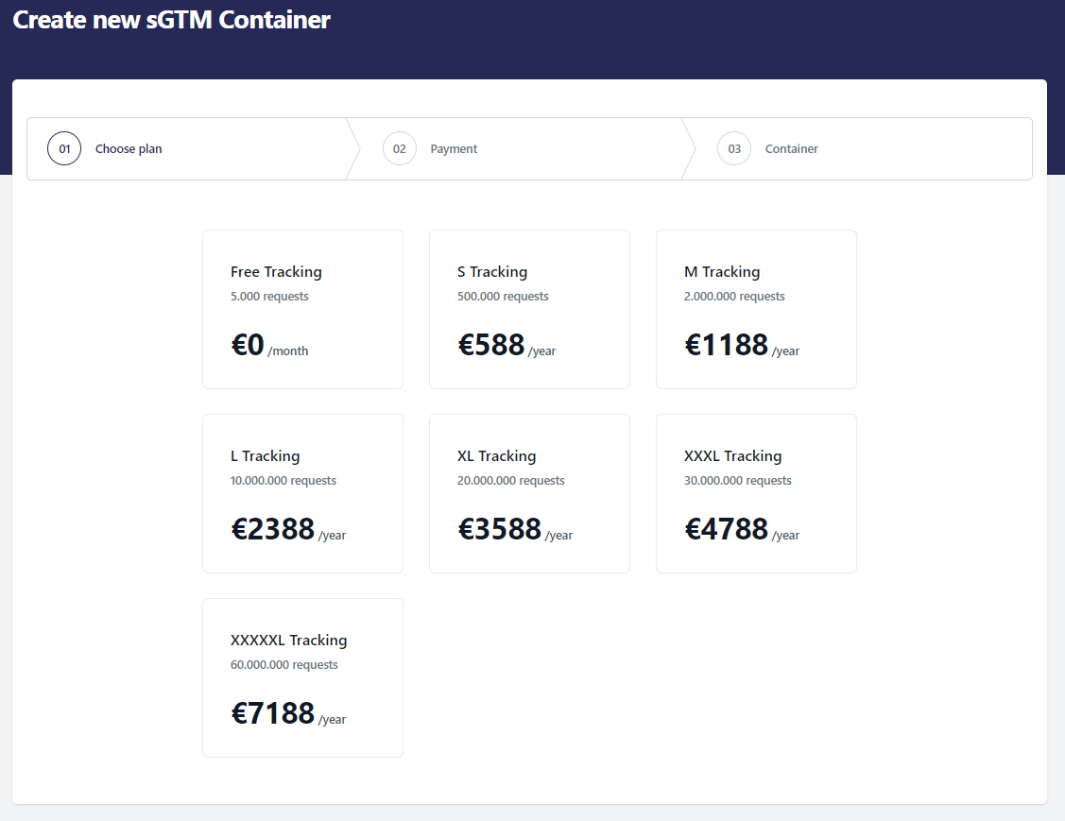The height and width of the screenshot is (821, 1065).
Task: Click the 02 step circle icon
Action: coord(400,148)
